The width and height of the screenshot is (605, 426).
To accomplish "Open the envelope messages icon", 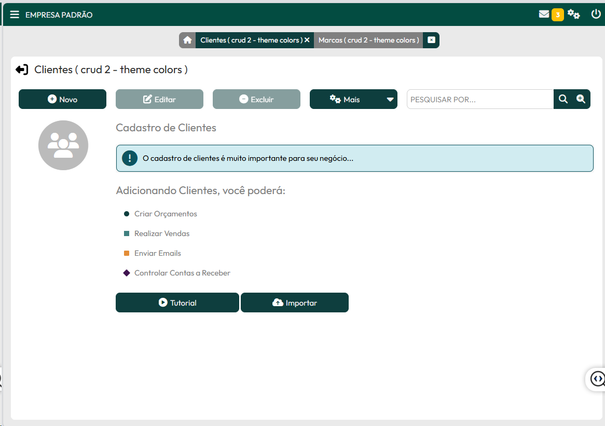I will coord(544,15).
